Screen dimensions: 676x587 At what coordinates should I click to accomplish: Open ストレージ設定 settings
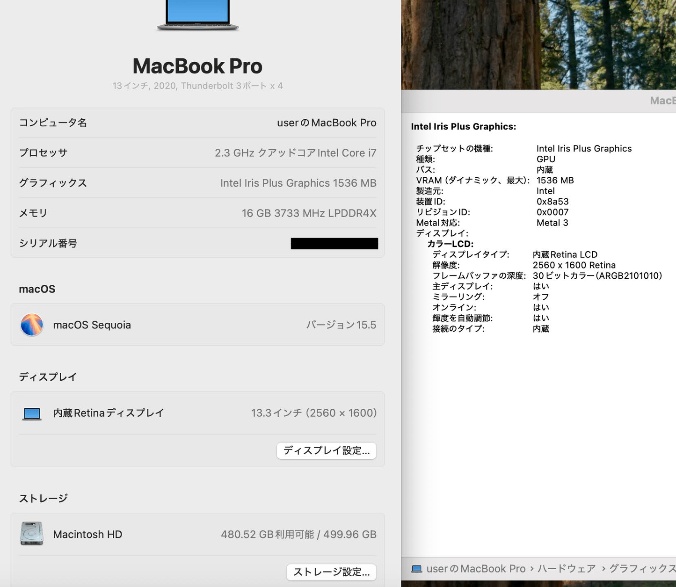331,572
